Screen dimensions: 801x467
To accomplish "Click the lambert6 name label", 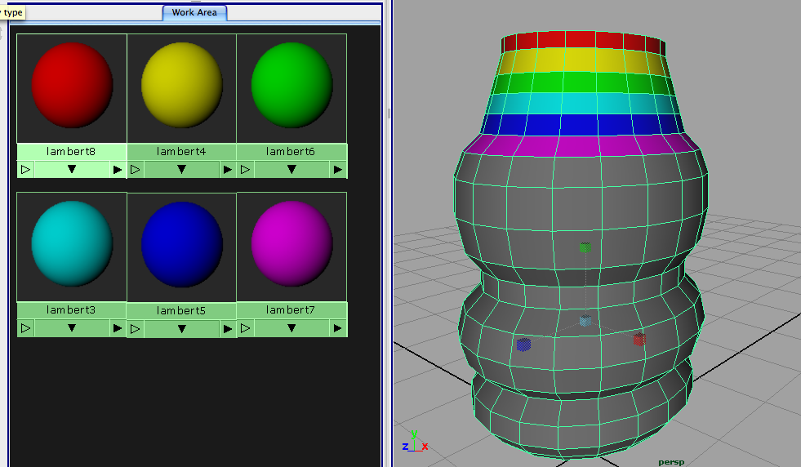I will (291, 151).
